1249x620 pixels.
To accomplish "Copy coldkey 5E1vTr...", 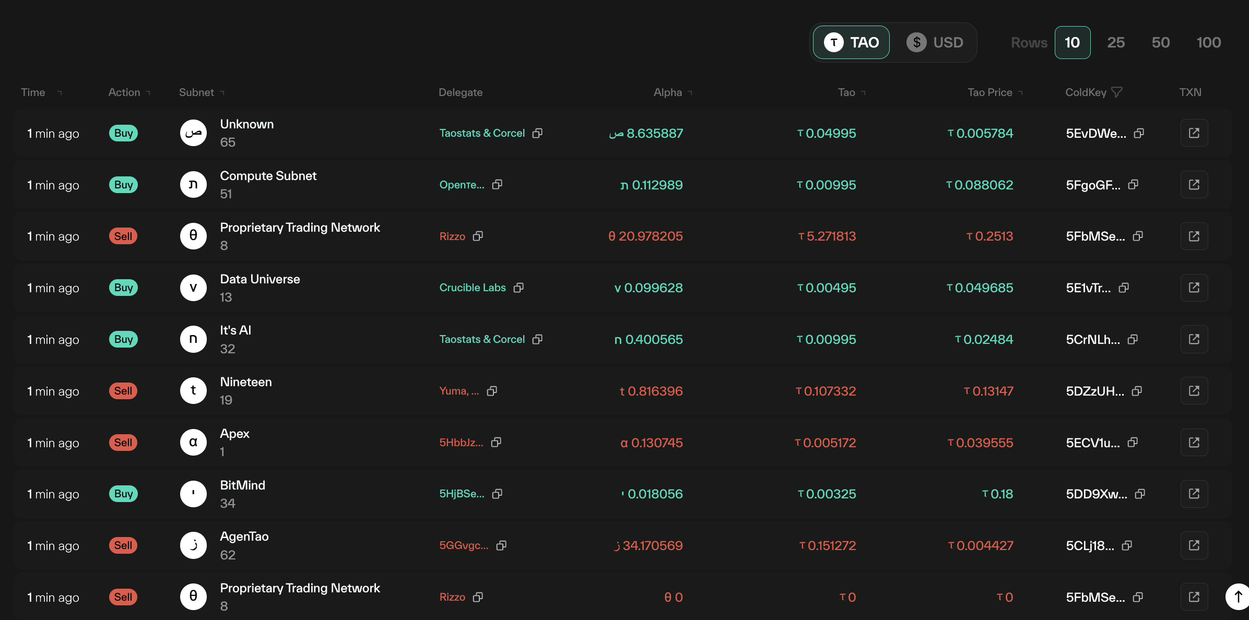I will (x=1124, y=288).
